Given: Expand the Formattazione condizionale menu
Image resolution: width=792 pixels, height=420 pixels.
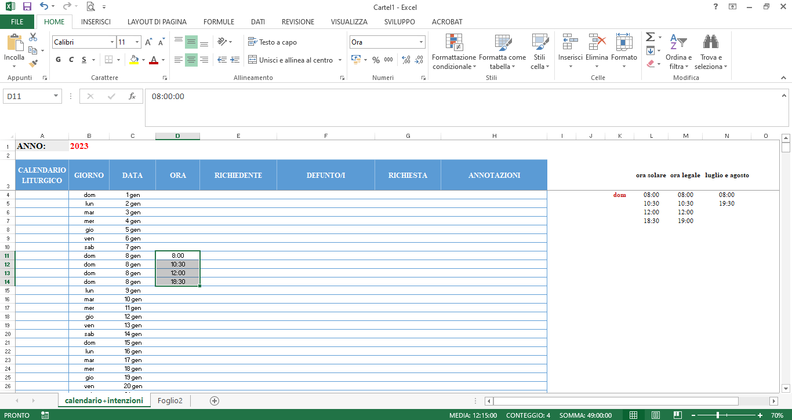Looking at the screenshot, I should click(454, 52).
